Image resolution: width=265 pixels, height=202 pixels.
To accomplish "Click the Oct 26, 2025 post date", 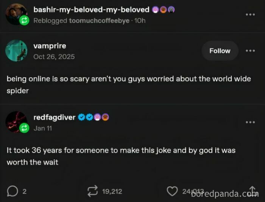I will (54, 57).
